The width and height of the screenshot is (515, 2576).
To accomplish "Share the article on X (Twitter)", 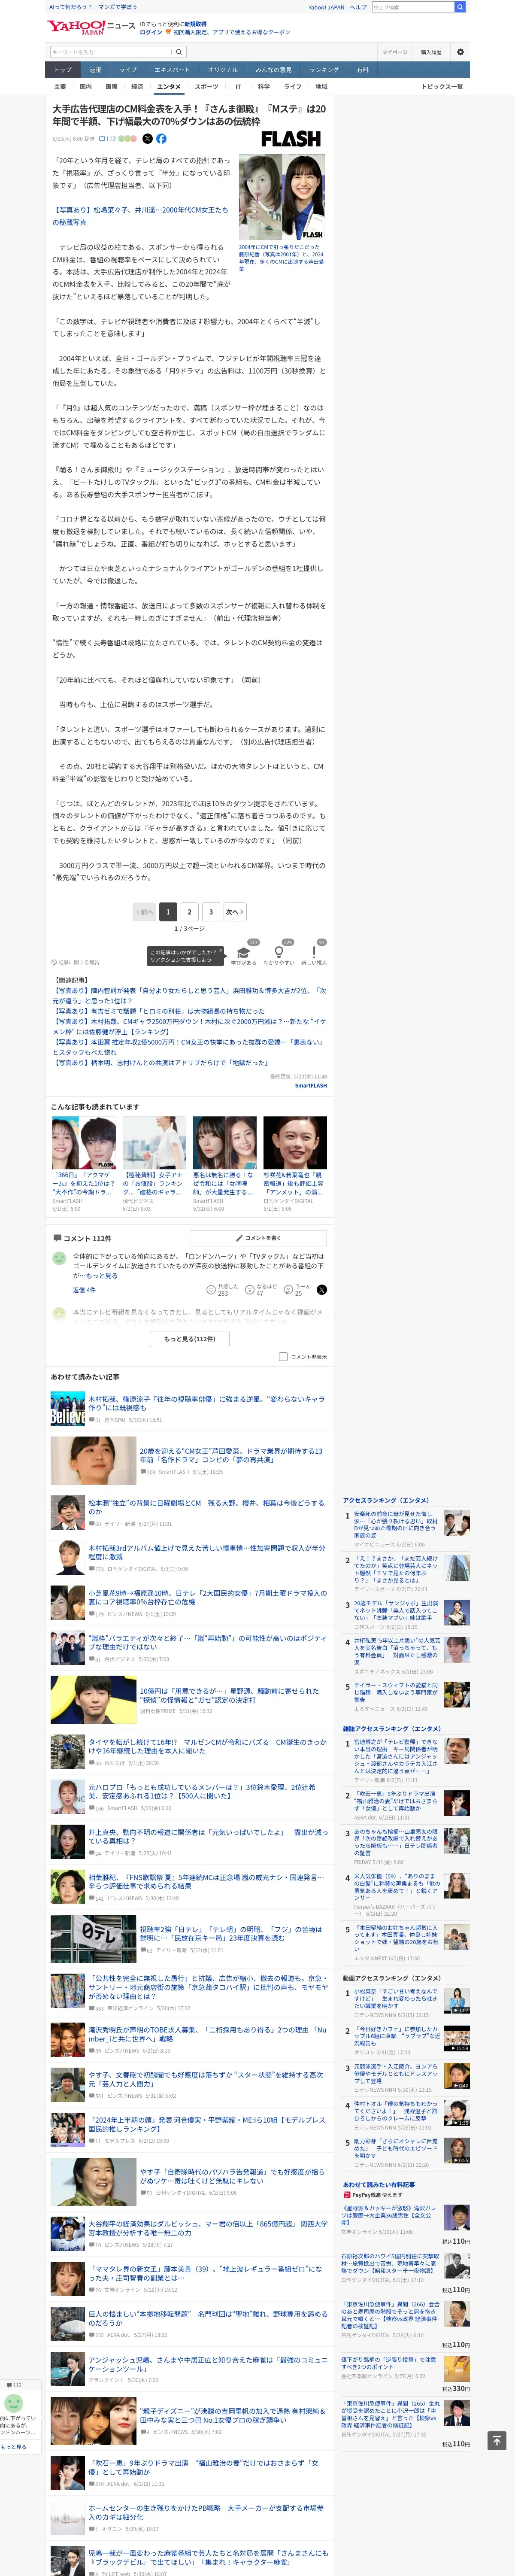I will 147,139.
